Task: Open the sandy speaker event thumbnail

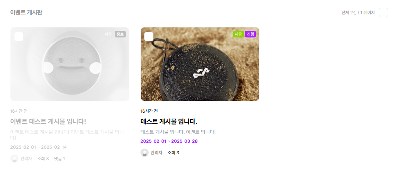Action: 200,64
